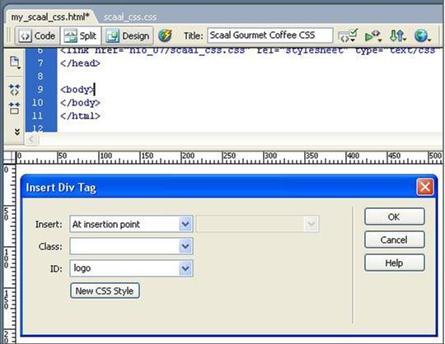Open the documents icon in coding toolbar

pyautogui.click(x=15, y=63)
